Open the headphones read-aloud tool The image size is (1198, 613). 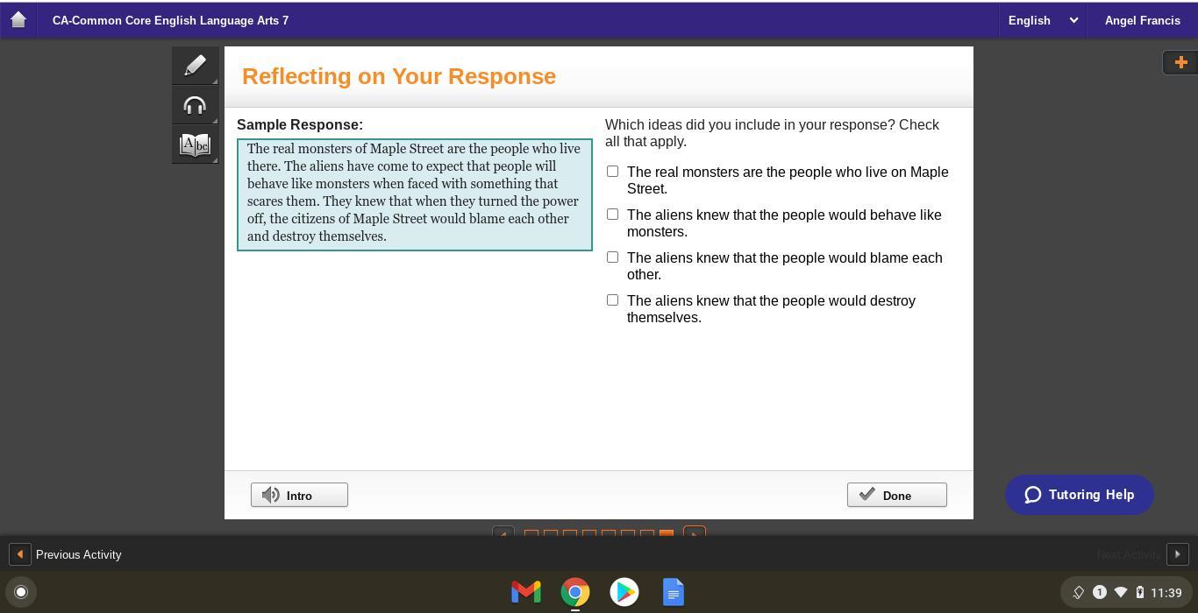click(x=195, y=106)
